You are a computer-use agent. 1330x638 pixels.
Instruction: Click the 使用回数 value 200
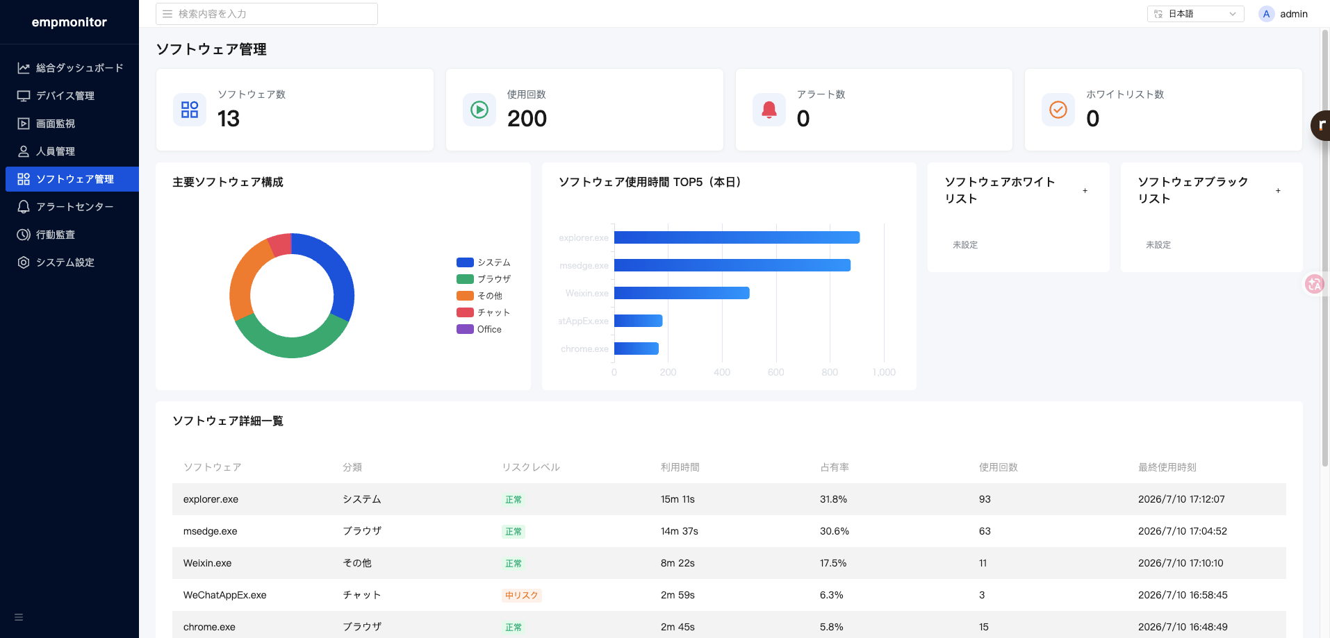527,119
